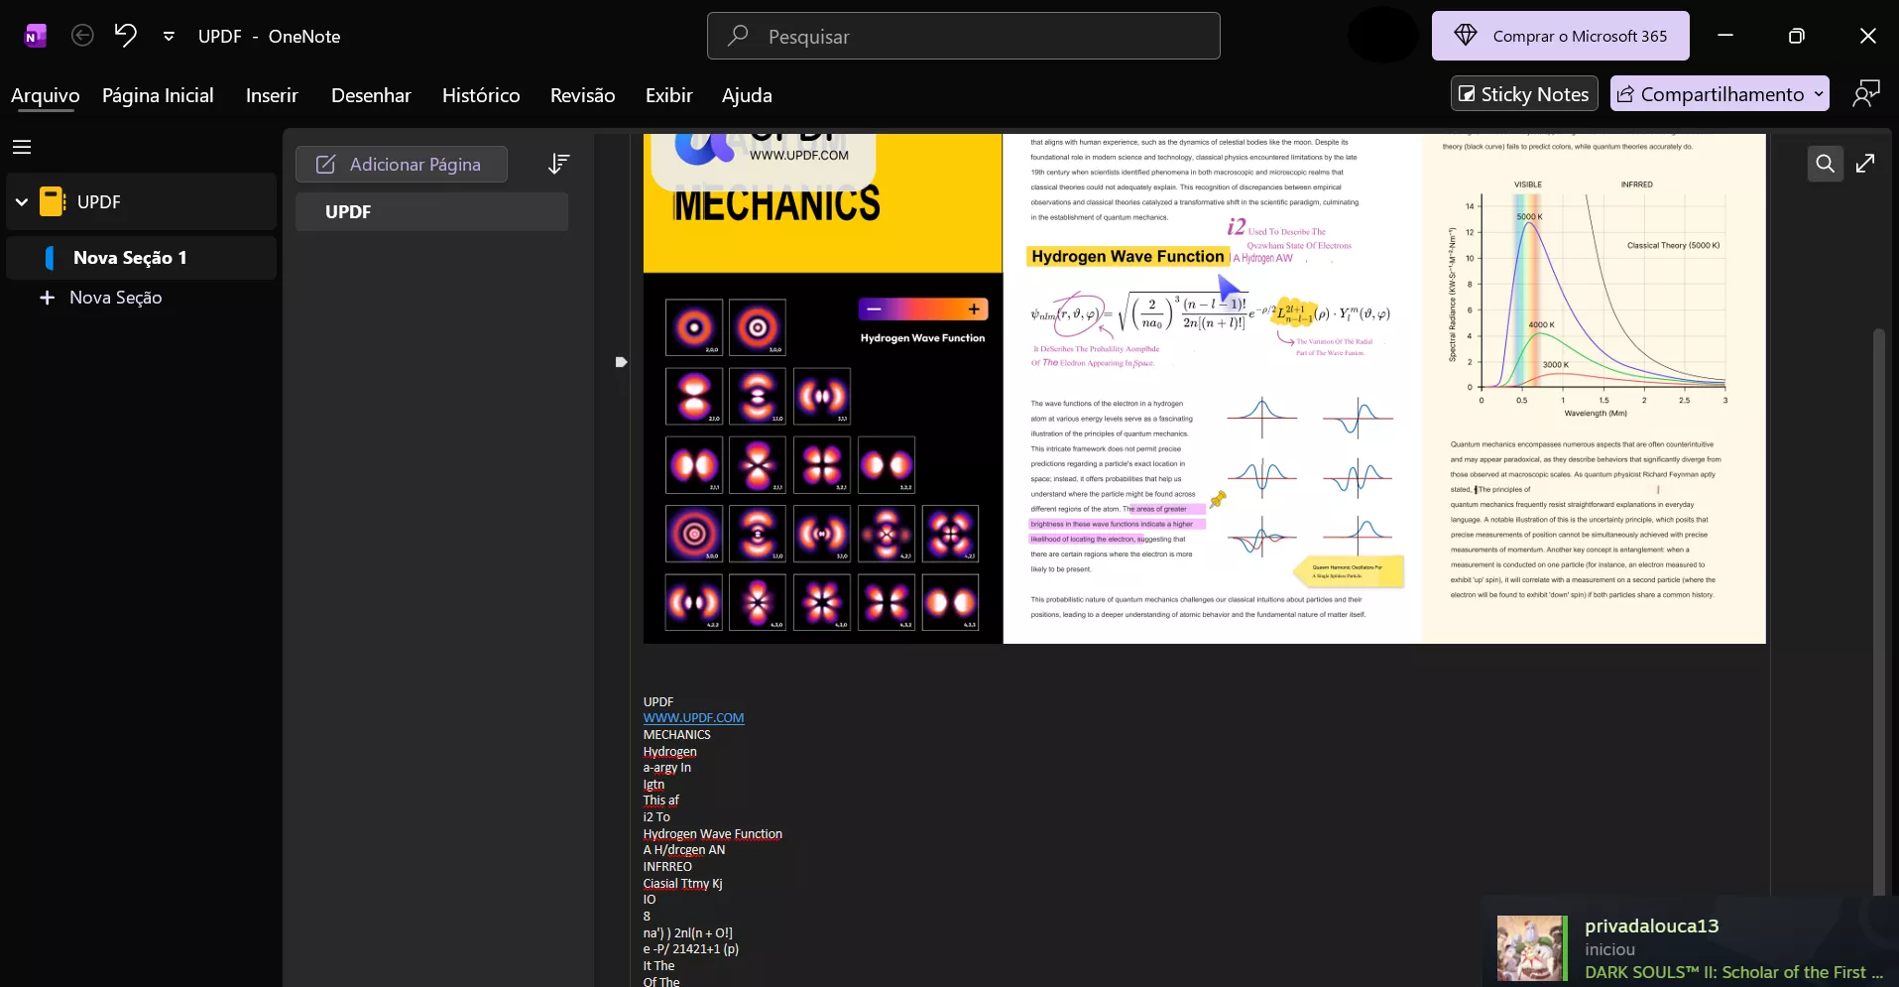Enter full page view with expand arrows icon
Viewport: 1899px width, 987px height.
point(1867,164)
